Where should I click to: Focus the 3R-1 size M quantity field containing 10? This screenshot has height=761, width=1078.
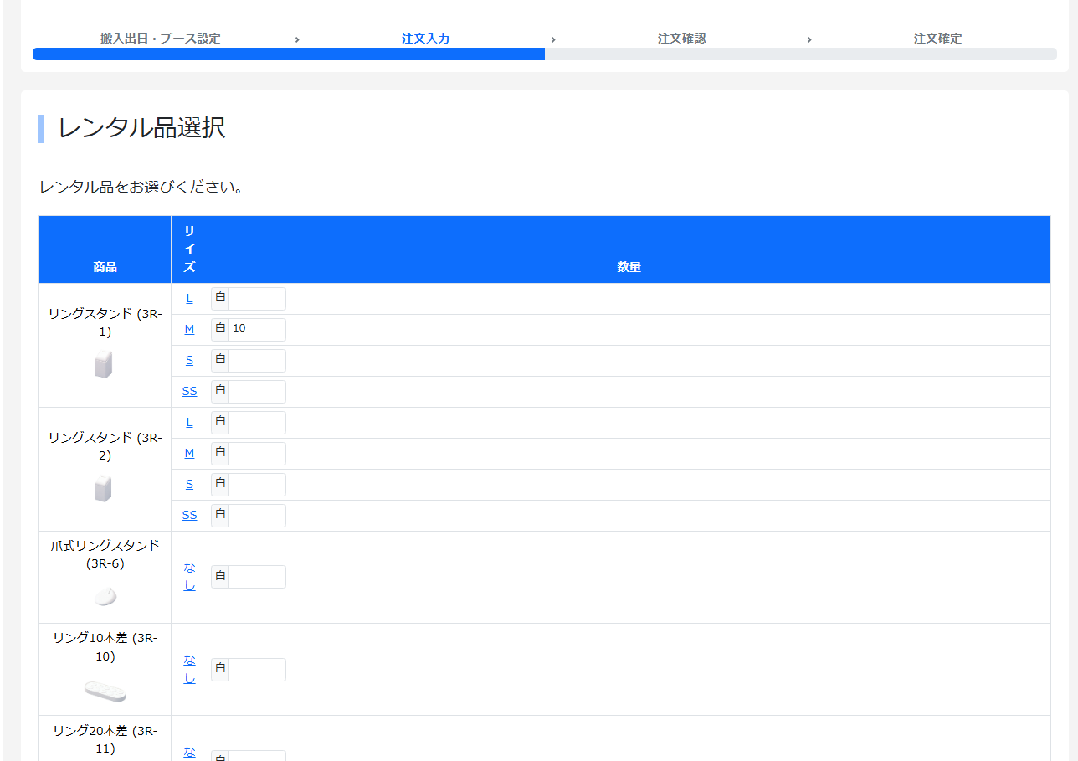(x=257, y=330)
